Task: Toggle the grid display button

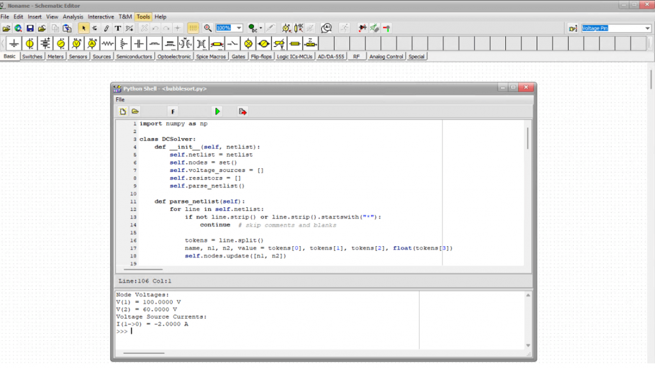Action: pos(193,28)
